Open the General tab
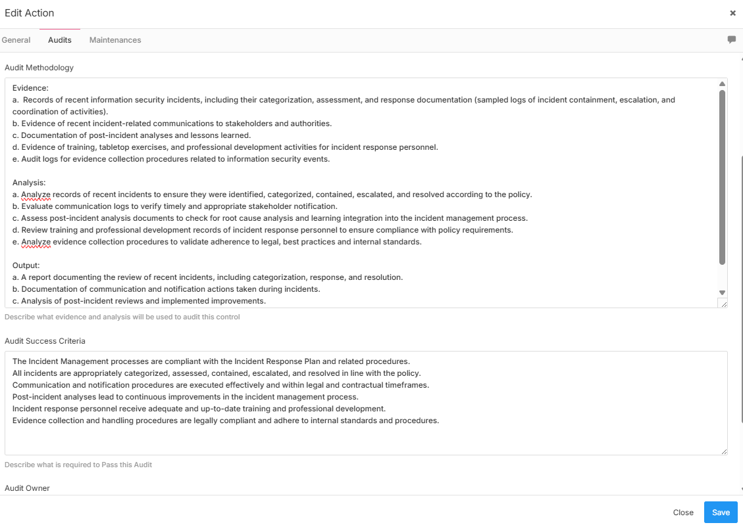The width and height of the screenshot is (743, 527). (16, 40)
